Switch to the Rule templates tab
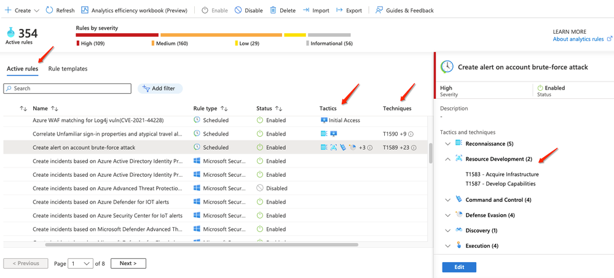 click(68, 69)
